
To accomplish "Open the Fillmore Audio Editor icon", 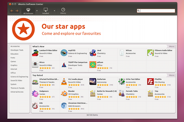I will (x=150, y=53).
